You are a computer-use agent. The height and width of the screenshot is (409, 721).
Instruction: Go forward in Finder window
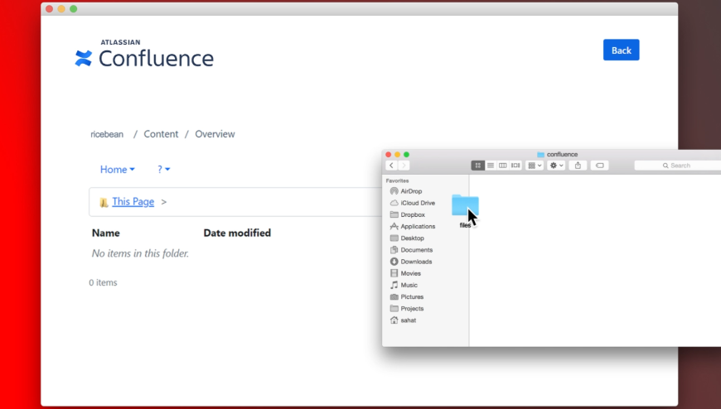(x=404, y=166)
